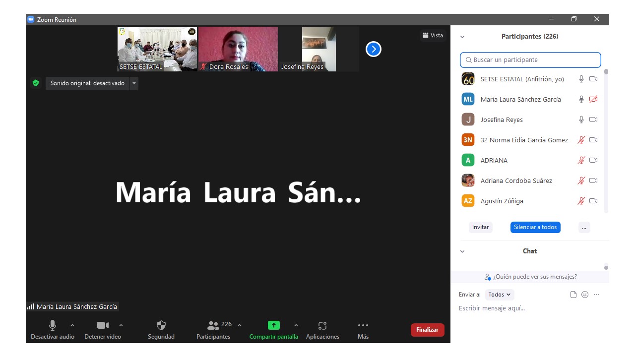Click the green encryption shield icon

tap(36, 83)
